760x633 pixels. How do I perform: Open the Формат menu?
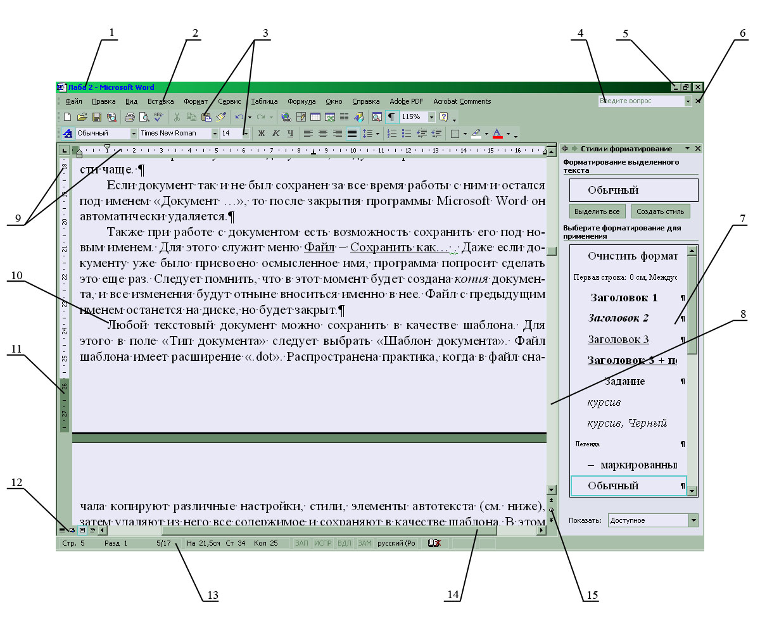pyautogui.click(x=196, y=101)
